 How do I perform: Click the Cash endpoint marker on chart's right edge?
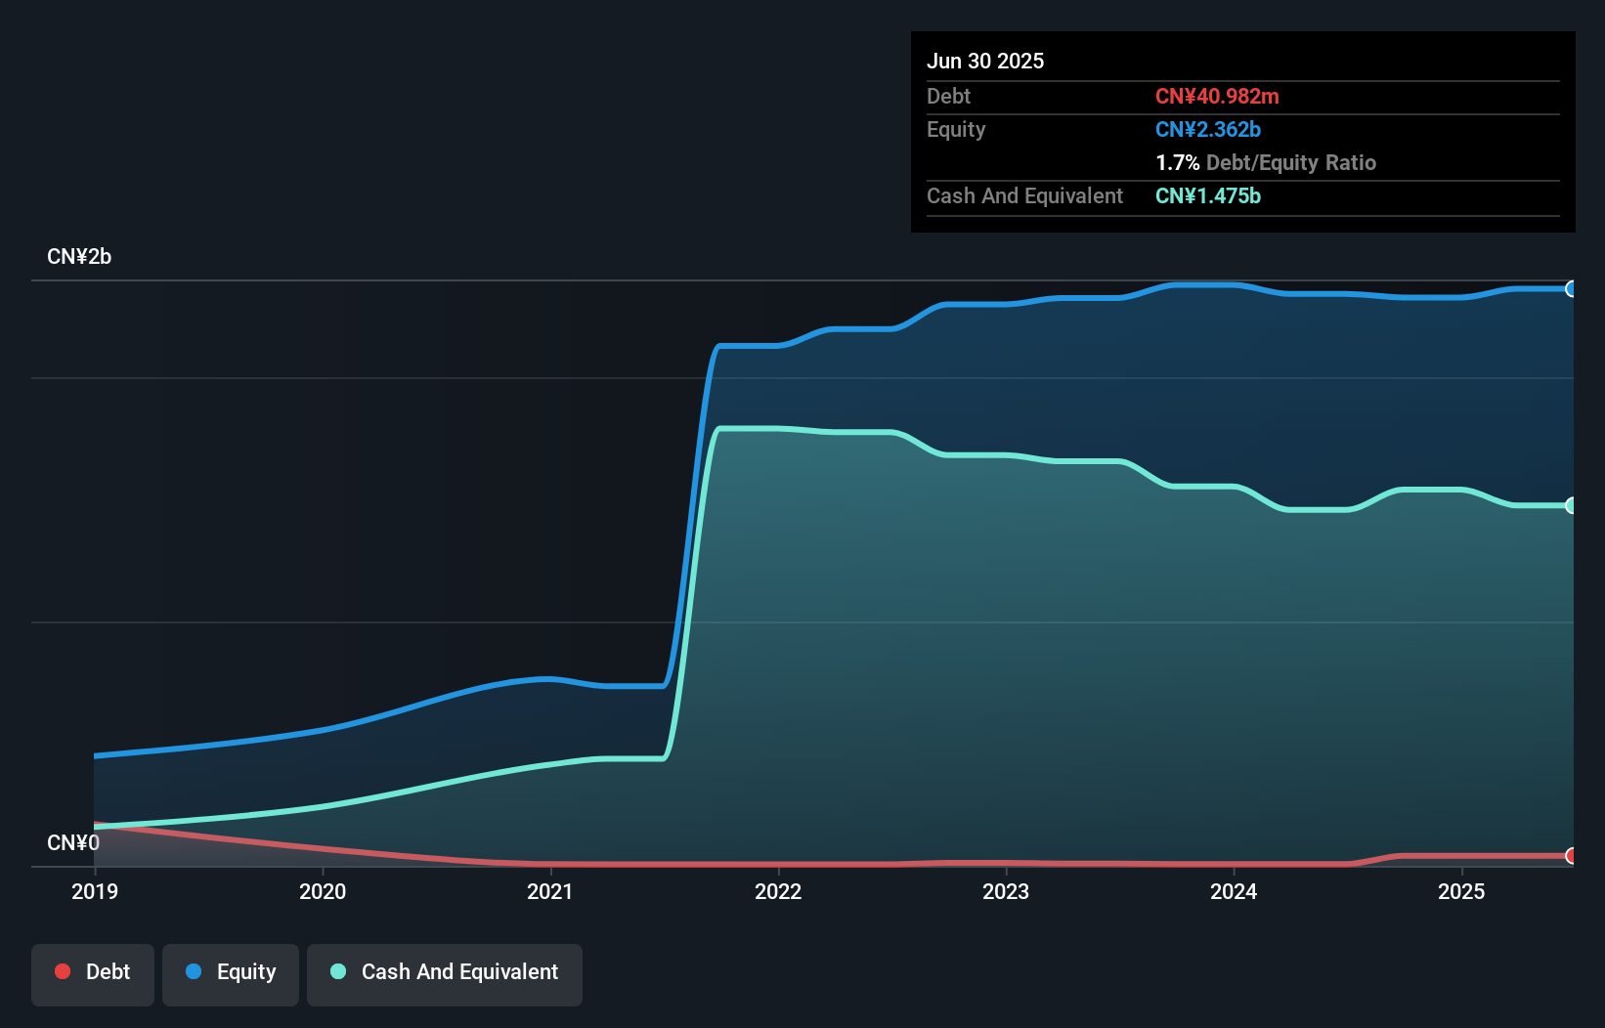[1571, 504]
